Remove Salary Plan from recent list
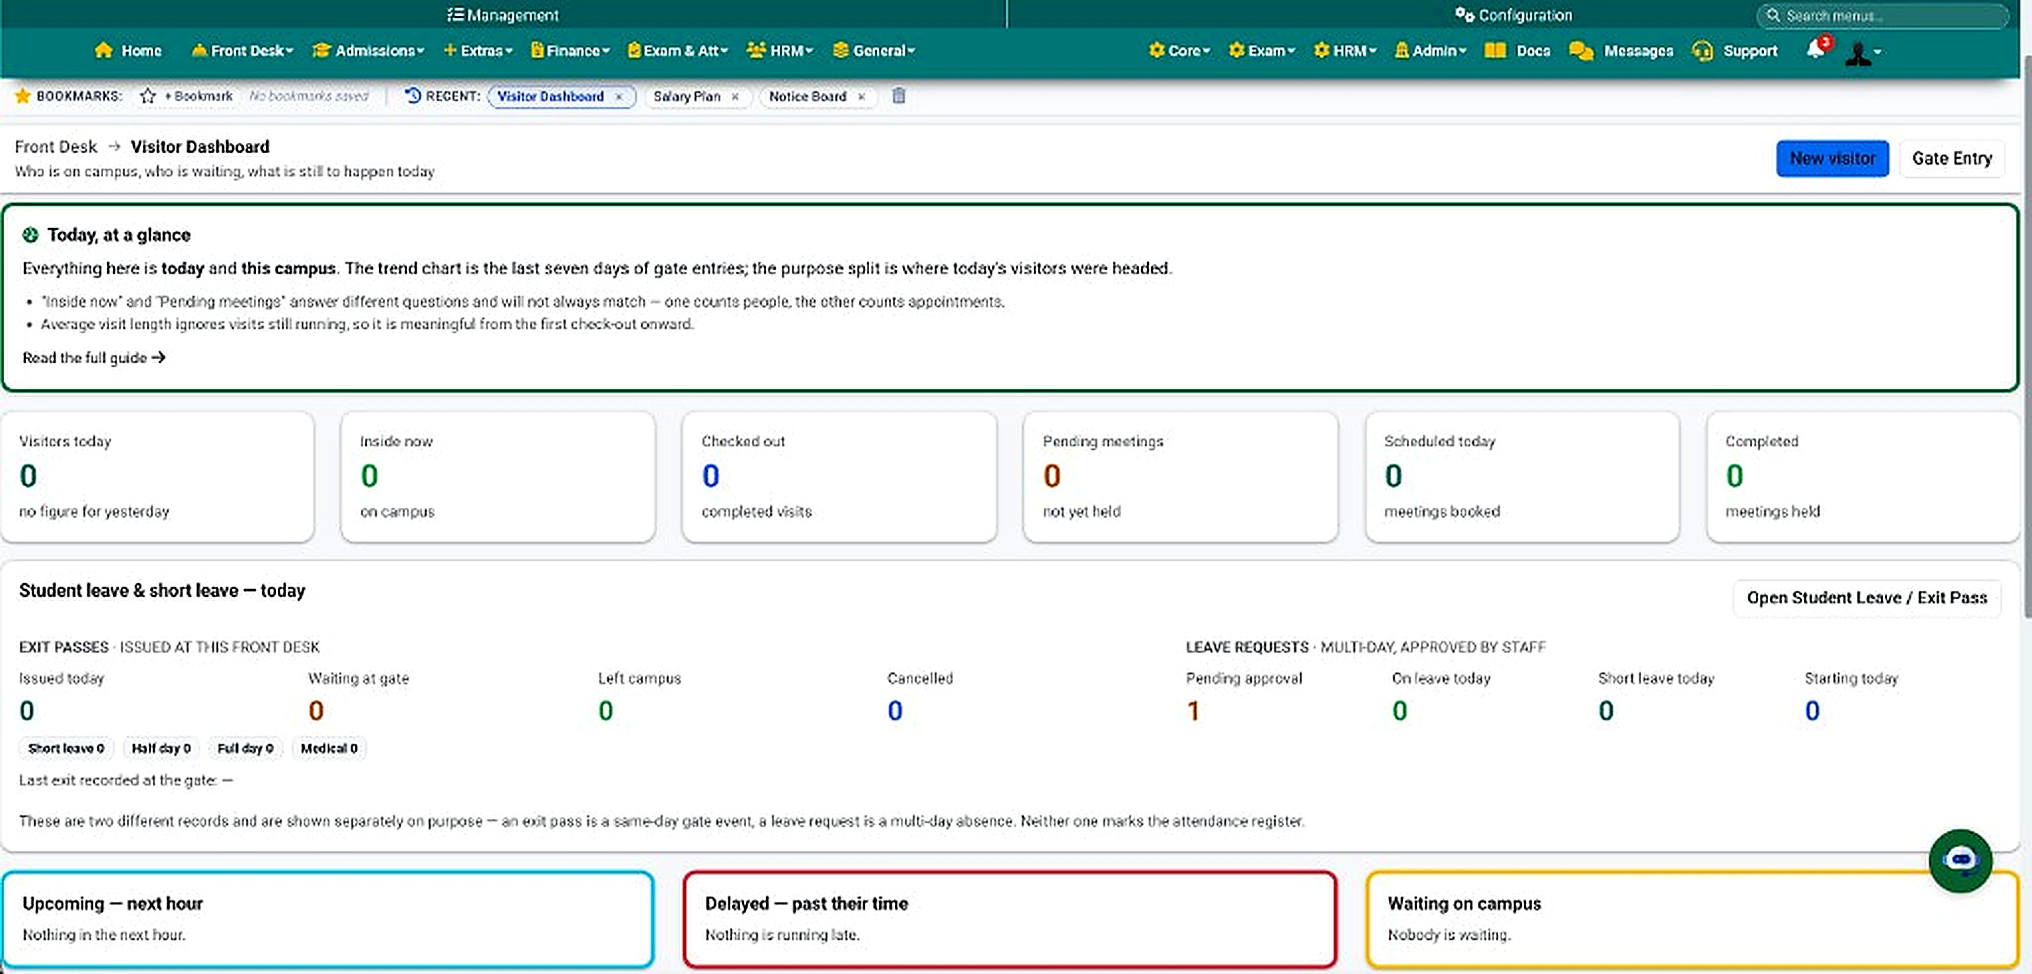The width and height of the screenshot is (2032, 974). pyautogui.click(x=735, y=97)
